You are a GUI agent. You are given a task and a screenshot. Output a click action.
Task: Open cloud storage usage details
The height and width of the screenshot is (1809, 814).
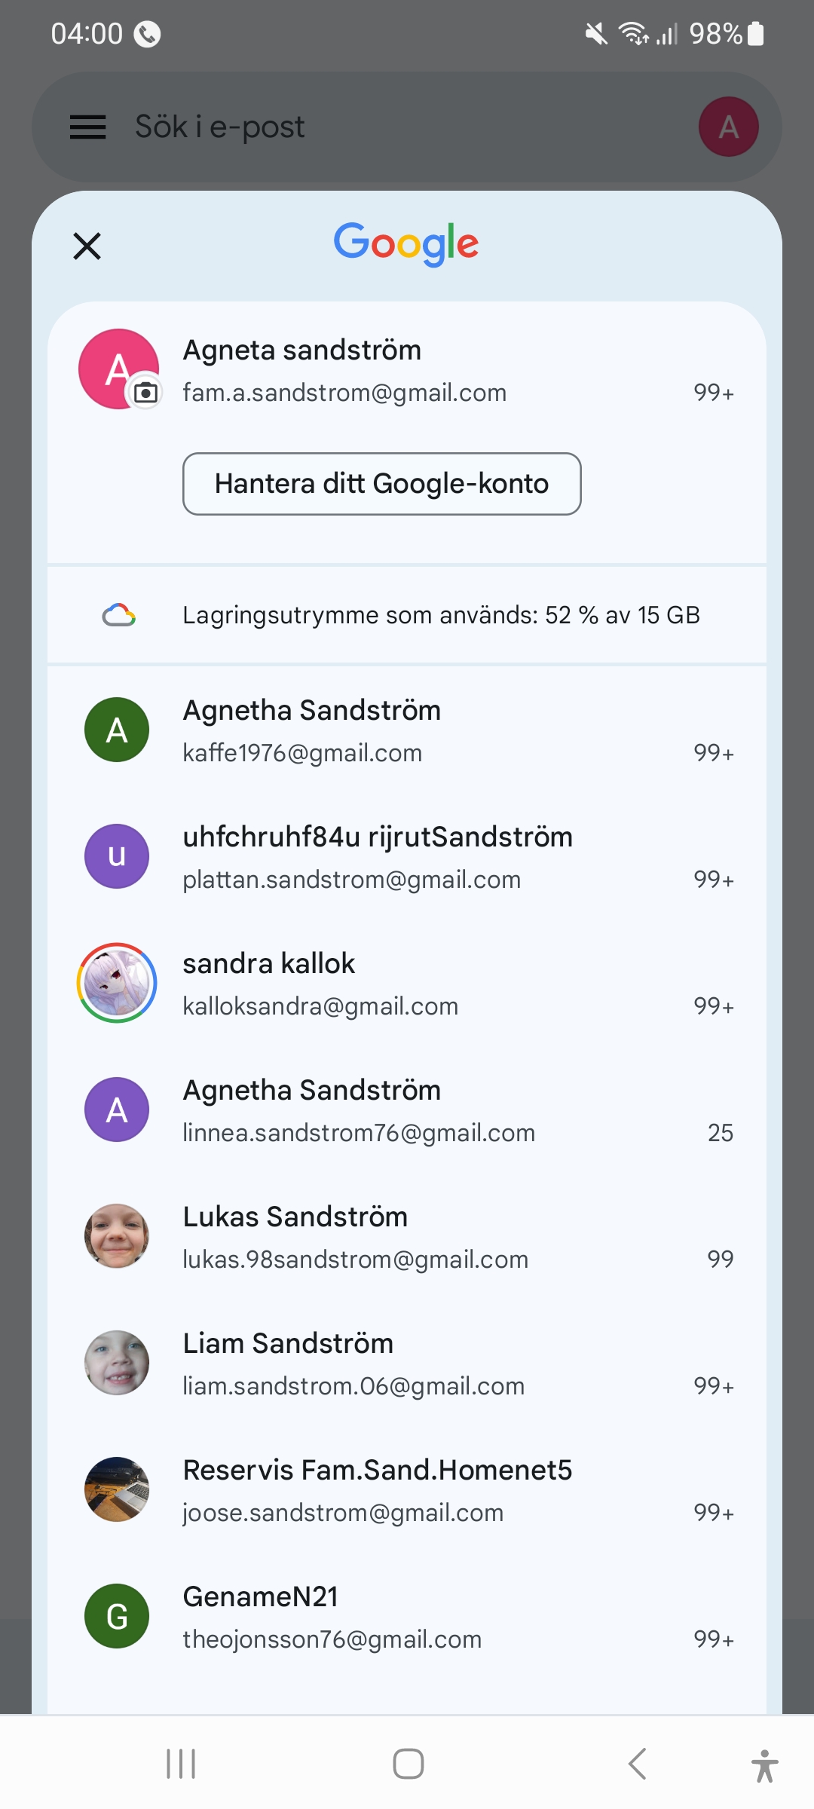click(x=407, y=615)
